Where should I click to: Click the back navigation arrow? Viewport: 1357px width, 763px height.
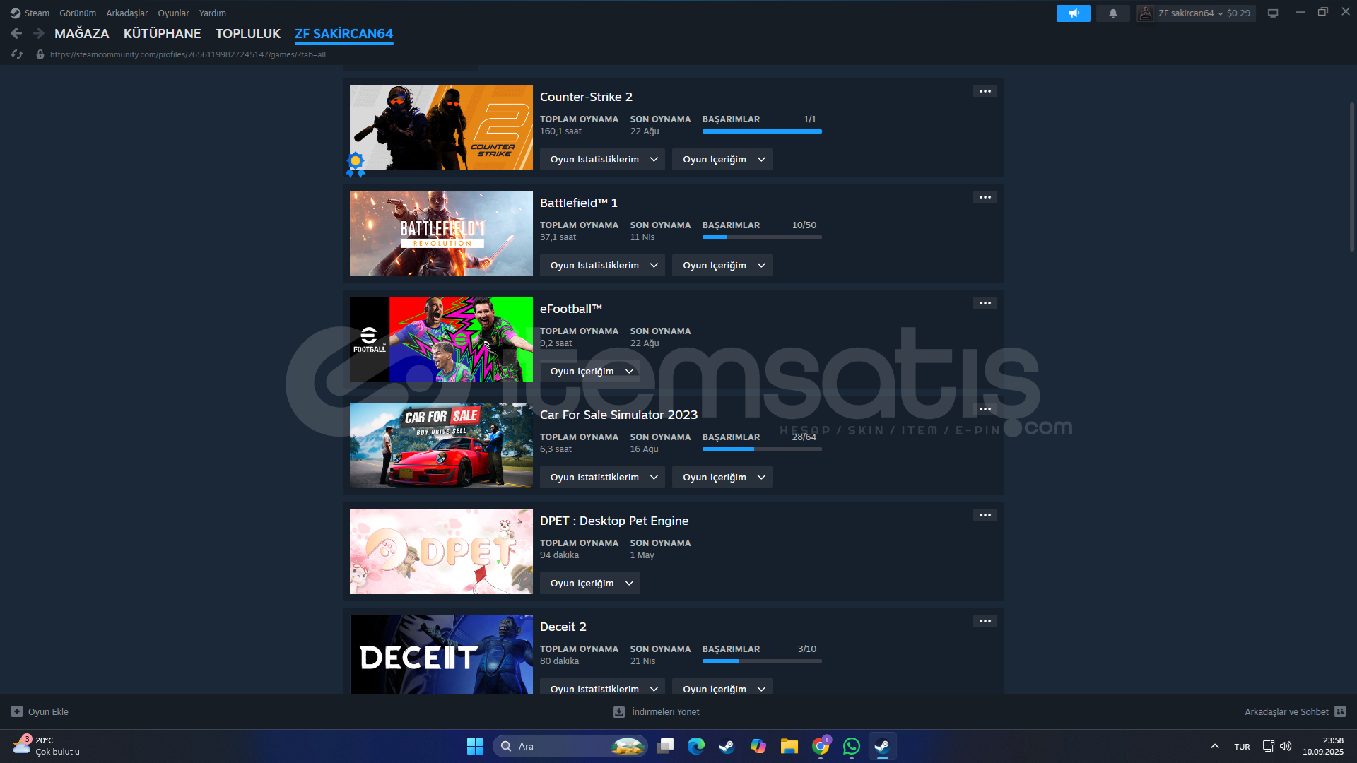pyautogui.click(x=16, y=33)
